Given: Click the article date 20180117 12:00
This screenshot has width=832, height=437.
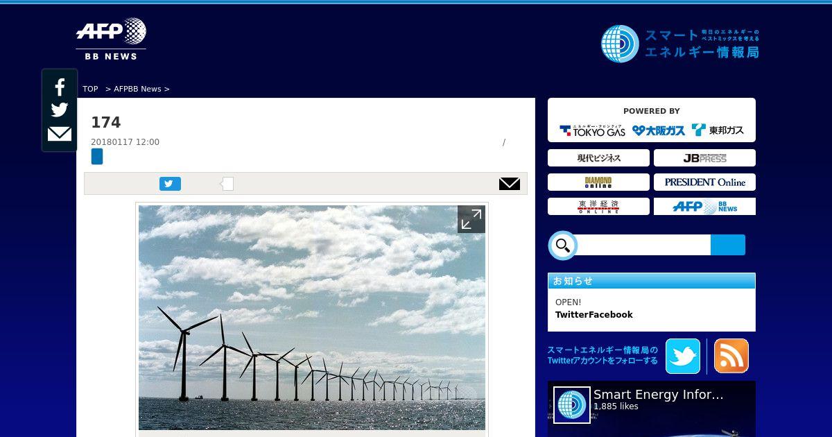Looking at the screenshot, I should click(125, 142).
